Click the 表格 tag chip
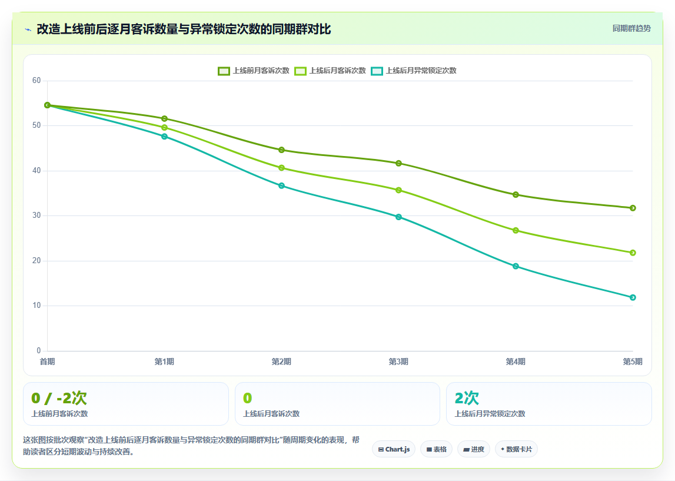Image resolution: width=675 pixels, height=481 pixels. (436, 449)
